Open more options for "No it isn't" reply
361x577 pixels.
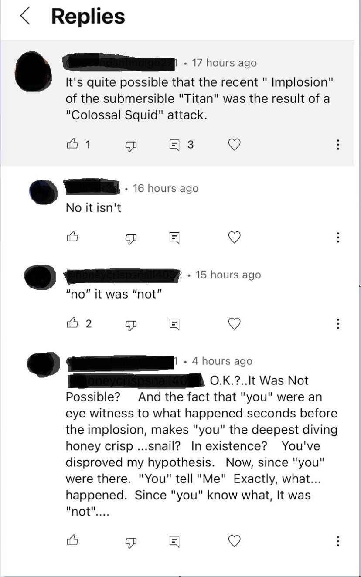(338, 237)
